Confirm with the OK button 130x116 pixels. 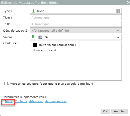(x=105, y=111)
